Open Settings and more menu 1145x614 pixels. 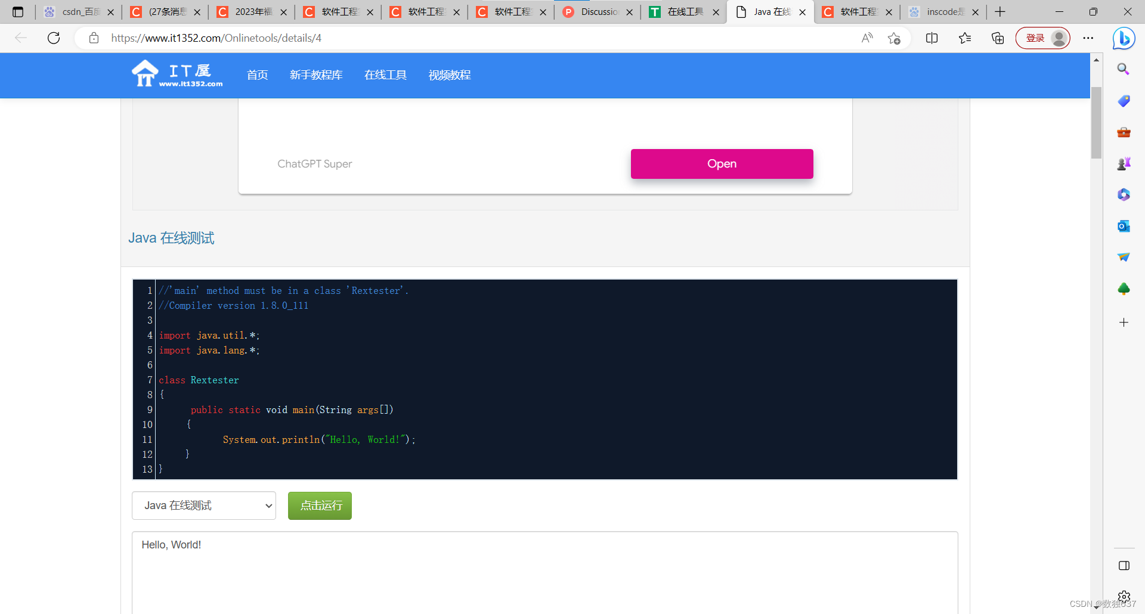pyautogui.click(x=1088, y=38)
